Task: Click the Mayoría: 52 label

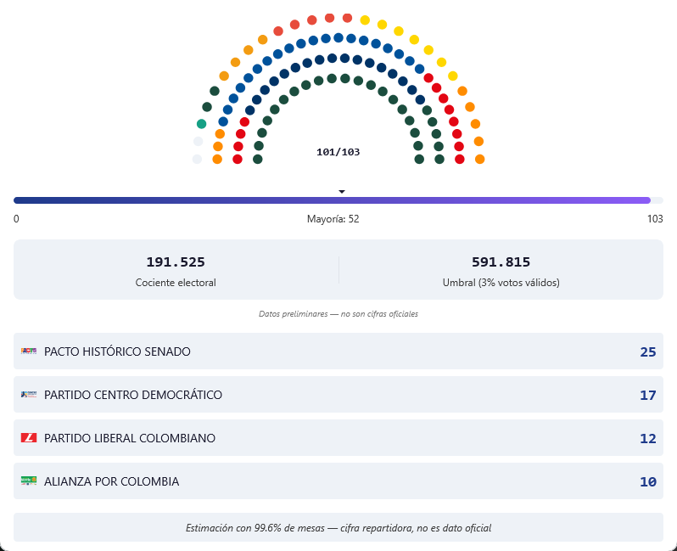Action: (x=333, y=219)
